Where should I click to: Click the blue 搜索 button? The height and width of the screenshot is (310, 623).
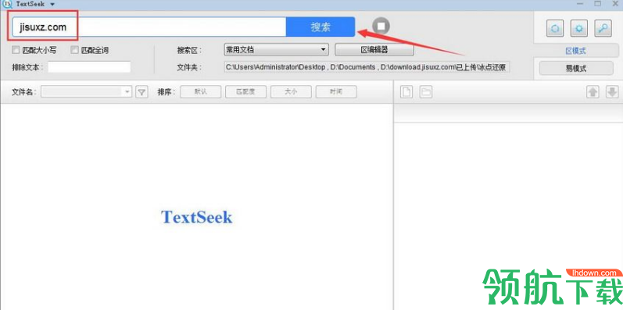coord(320,27)
